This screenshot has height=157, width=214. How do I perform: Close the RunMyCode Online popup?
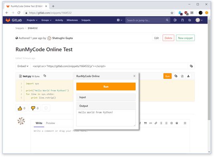tap(135, 76)
